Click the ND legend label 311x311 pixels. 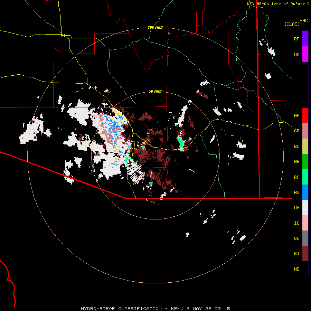(x=296, y=269)
